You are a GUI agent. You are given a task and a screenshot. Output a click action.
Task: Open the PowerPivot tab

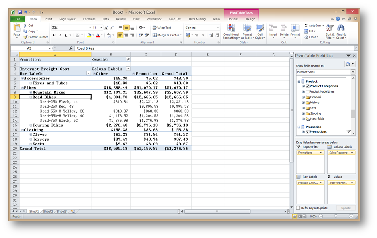[x=154, y=19]
